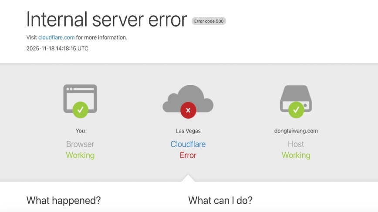The width and height of the screenshot is (378, 212).
Task: Click the green checkmark on the browser icon
Action: tap(80, 110)
